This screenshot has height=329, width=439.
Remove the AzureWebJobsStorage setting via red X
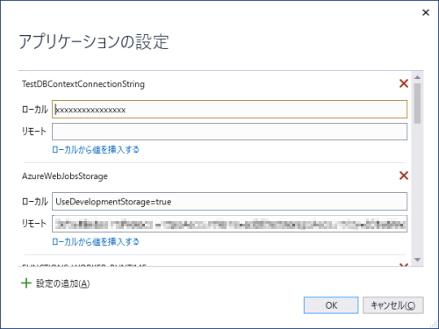[x=404, y=175]
